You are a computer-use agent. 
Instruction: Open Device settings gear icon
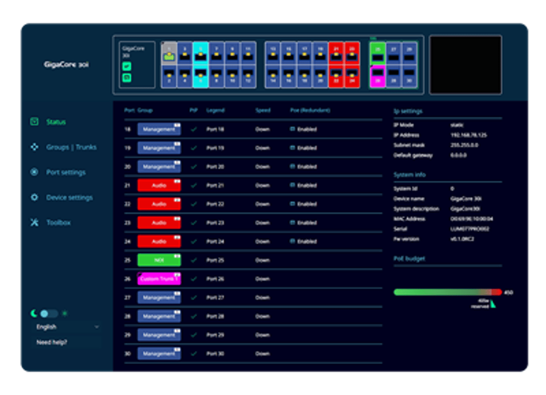tap(34, 197)
